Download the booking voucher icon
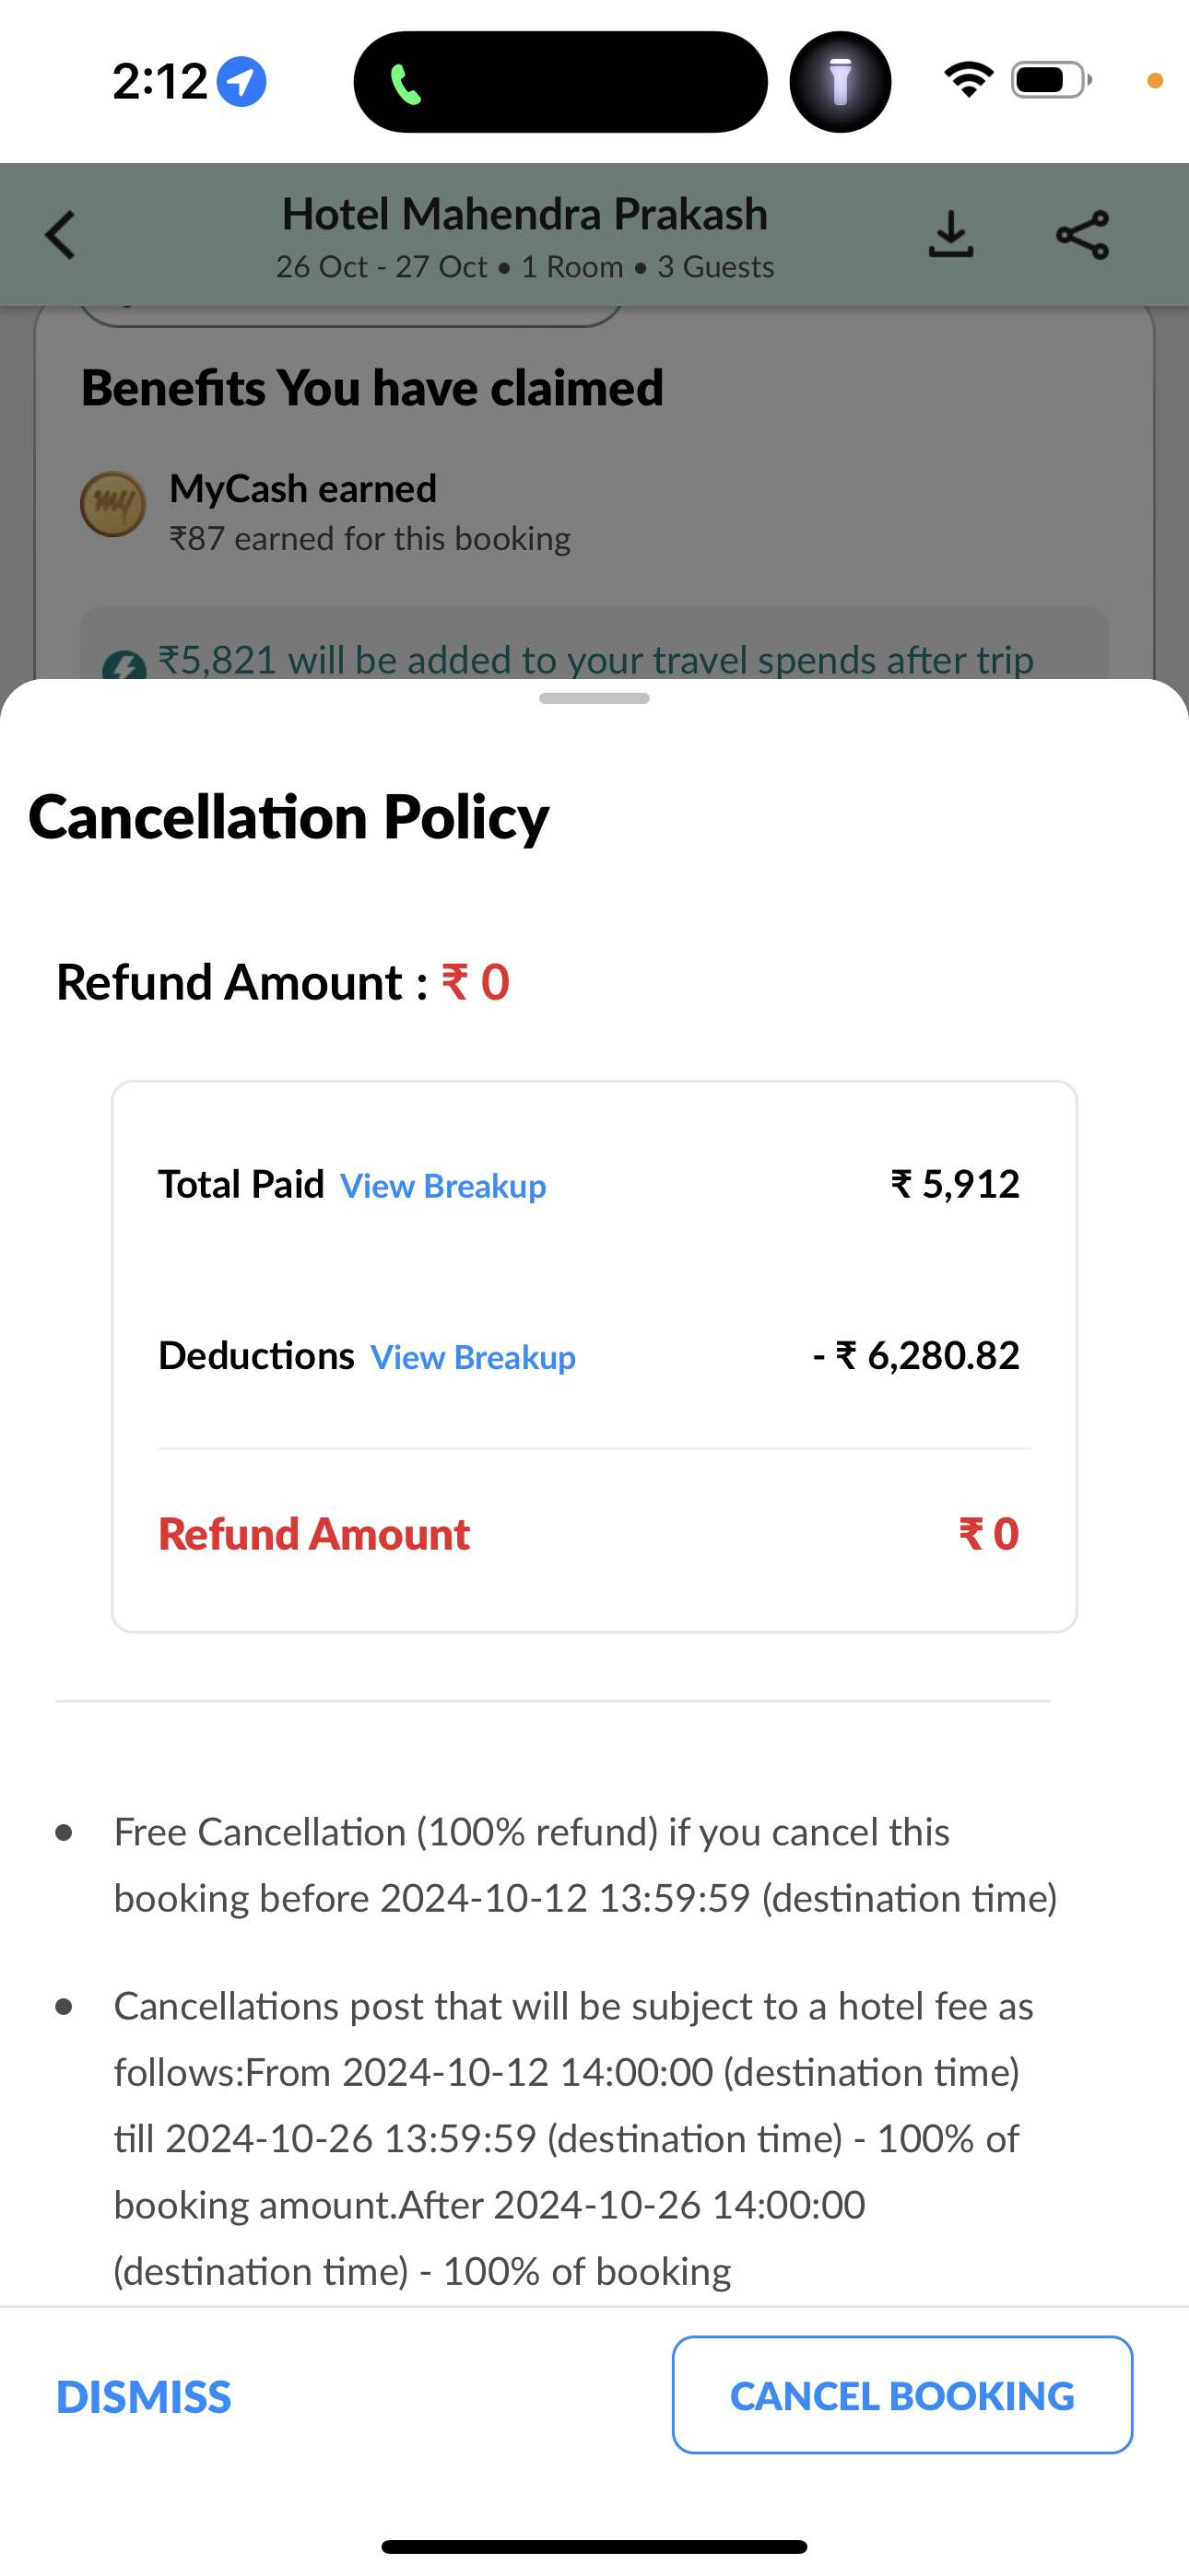Viewport: 1189px width, 2576px height. point(951,235)
